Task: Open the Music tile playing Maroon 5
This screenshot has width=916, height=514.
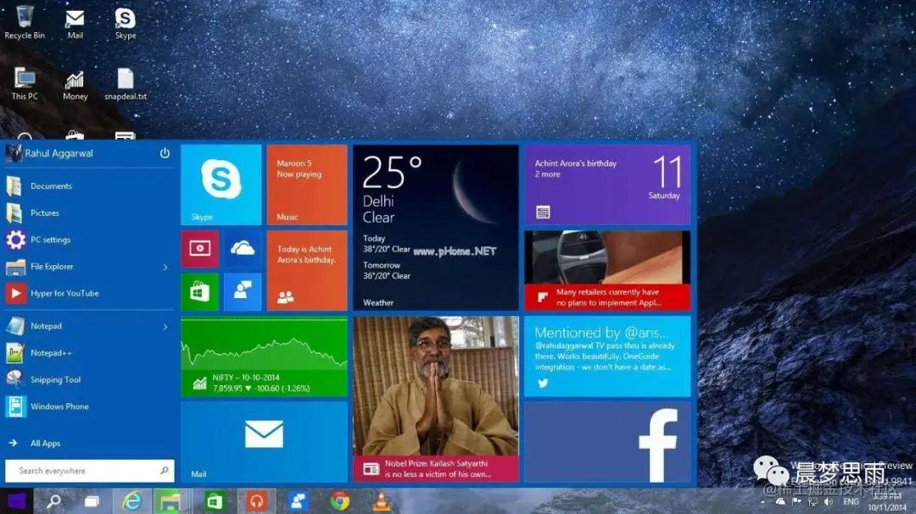Action: point(307,185)
